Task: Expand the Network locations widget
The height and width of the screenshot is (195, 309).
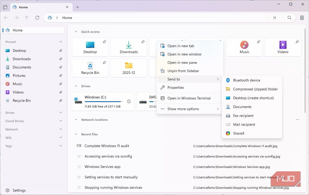Action: 76,120
